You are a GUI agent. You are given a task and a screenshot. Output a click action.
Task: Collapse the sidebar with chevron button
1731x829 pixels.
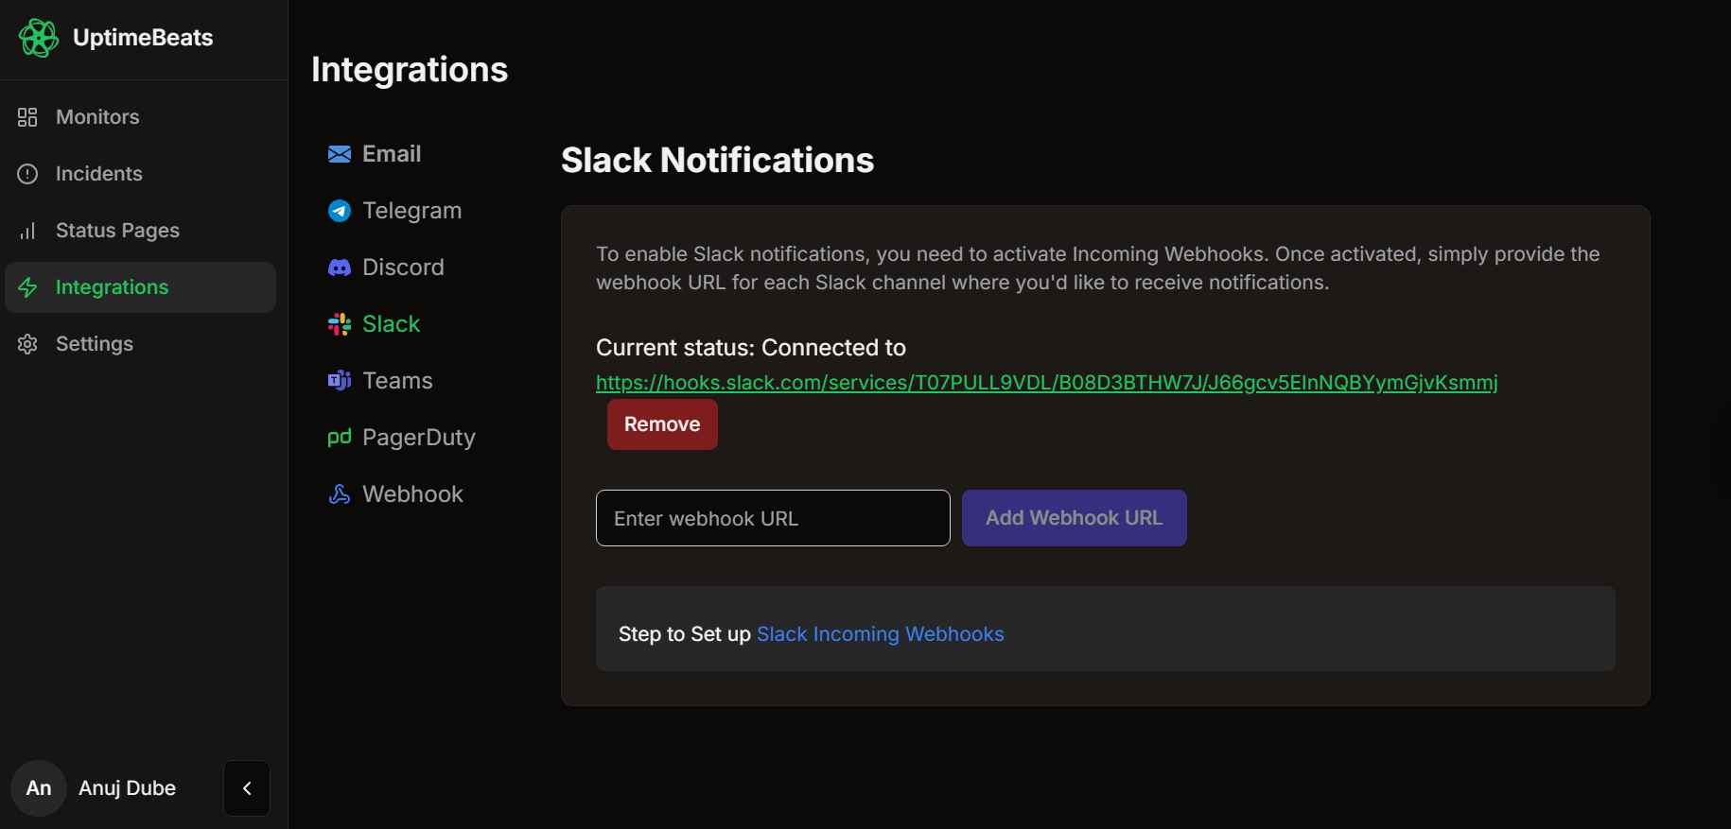click(247, 788)
